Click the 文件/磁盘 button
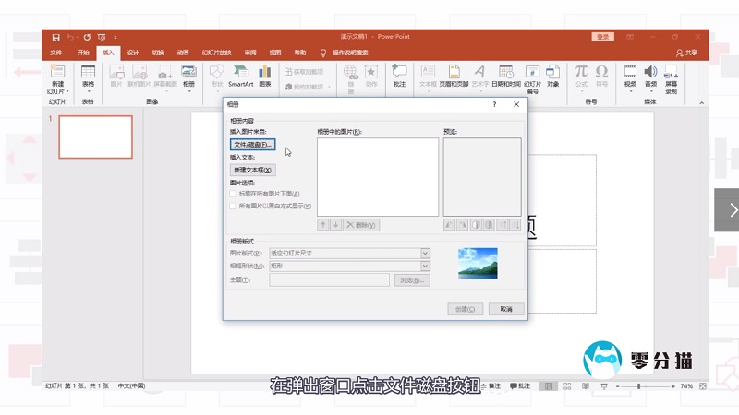Image resolution: width=739 pixels, height=415 pixels. pos(252,145)
